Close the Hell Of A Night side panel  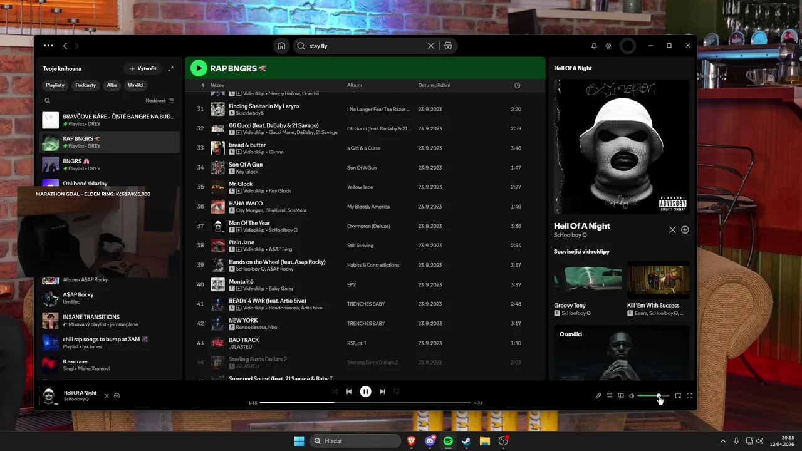(x=672, y=230)
